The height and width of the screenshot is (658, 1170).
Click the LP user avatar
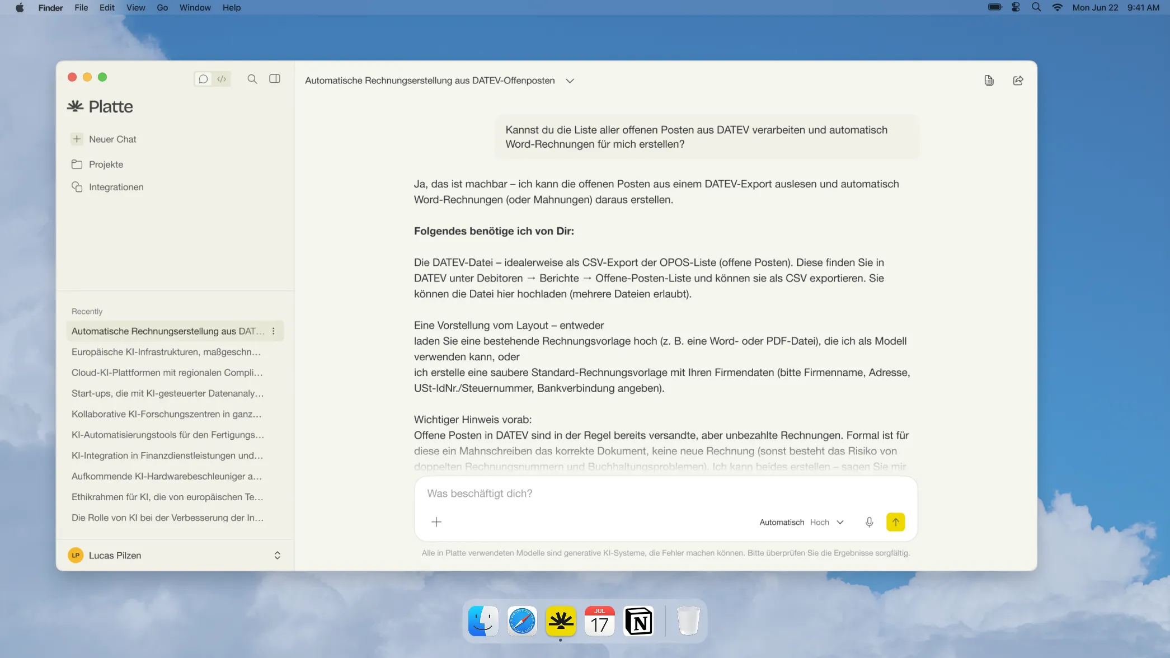(x=76, y=556)
